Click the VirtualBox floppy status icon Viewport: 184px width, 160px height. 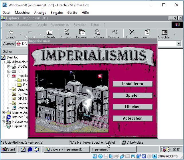106,156
